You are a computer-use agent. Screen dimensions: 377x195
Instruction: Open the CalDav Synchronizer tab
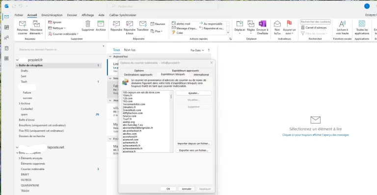(x=123, y=15)
